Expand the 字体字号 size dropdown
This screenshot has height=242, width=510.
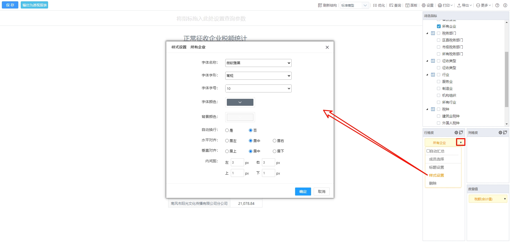coord(258,88)
